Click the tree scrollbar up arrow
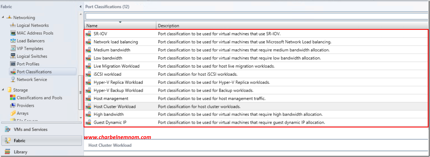The image size is (430, 157). (x=81, y=14)
